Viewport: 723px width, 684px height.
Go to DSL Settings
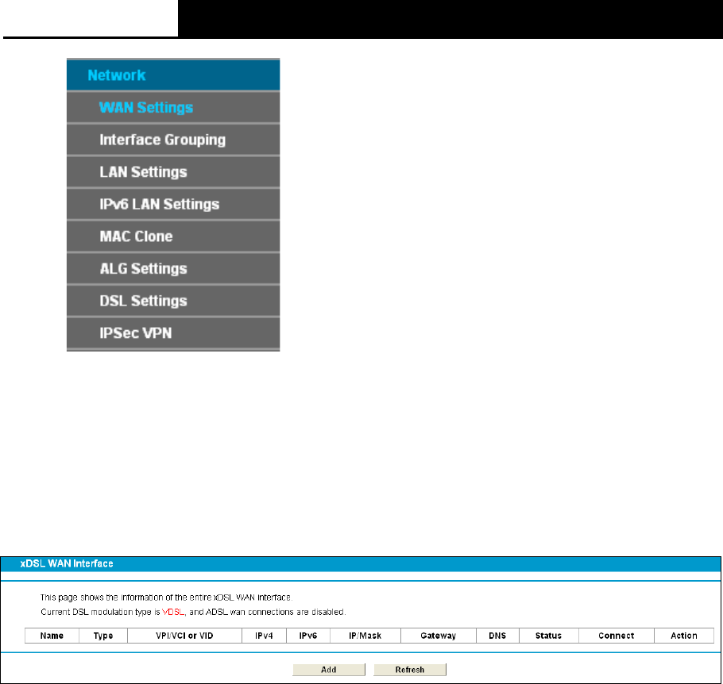pyautogui.click(x=173, y=301)
